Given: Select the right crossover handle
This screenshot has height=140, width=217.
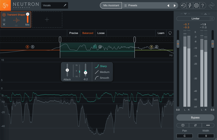Looking at the screenshot, I should (x=135, y=40).
